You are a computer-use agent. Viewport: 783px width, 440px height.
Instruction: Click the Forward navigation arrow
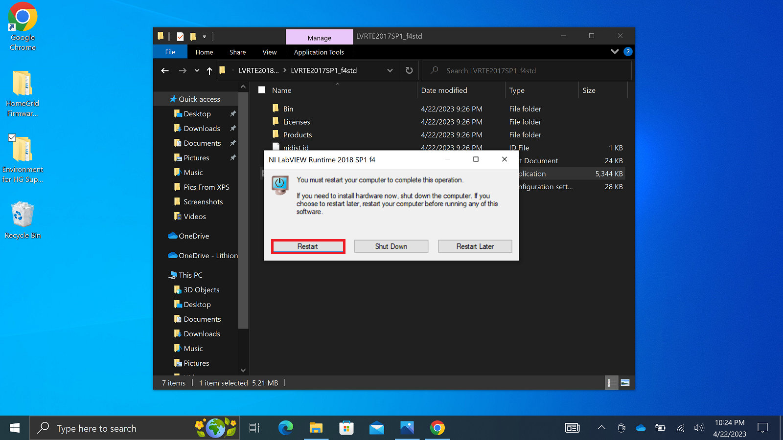pos(183,70)
